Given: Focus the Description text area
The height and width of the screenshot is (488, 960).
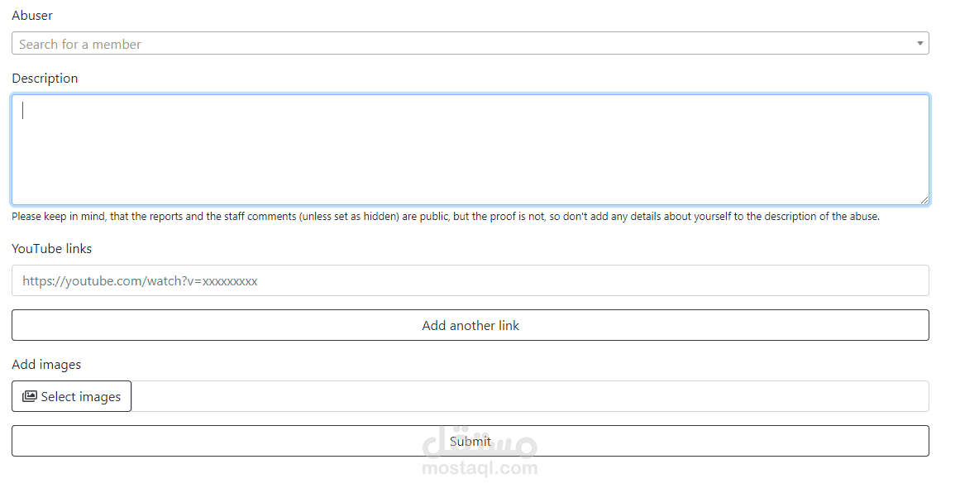Looking at the screenshot, I should pos(470,150).
